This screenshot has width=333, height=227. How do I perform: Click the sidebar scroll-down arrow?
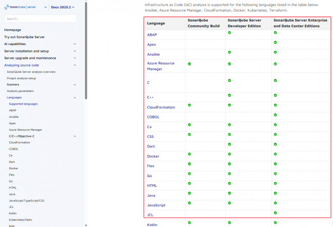[86, 226]
